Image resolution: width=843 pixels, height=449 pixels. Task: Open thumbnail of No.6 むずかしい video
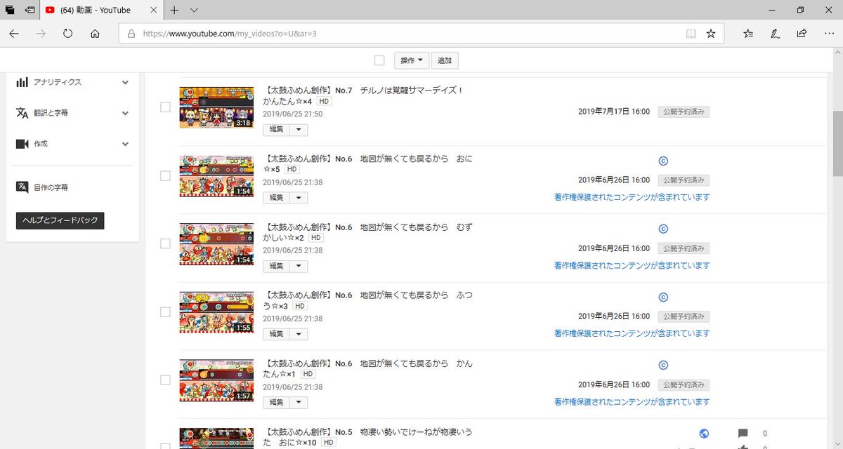216,243
